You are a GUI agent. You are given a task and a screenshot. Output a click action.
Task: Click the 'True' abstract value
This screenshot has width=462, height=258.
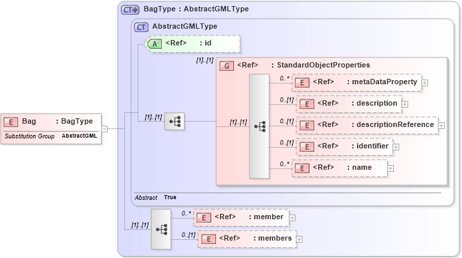click(x=170, y=197)
